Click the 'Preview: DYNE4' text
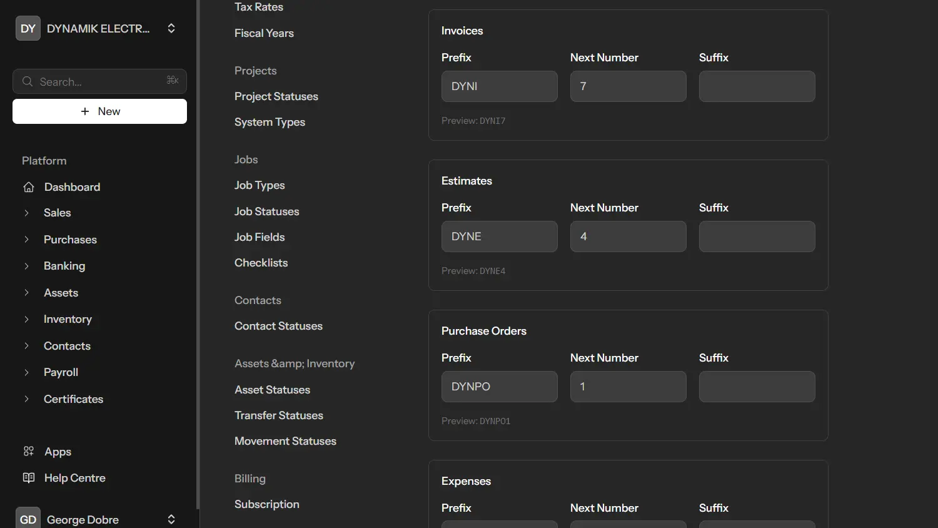938x528 pixels. (x=473, y=271)
